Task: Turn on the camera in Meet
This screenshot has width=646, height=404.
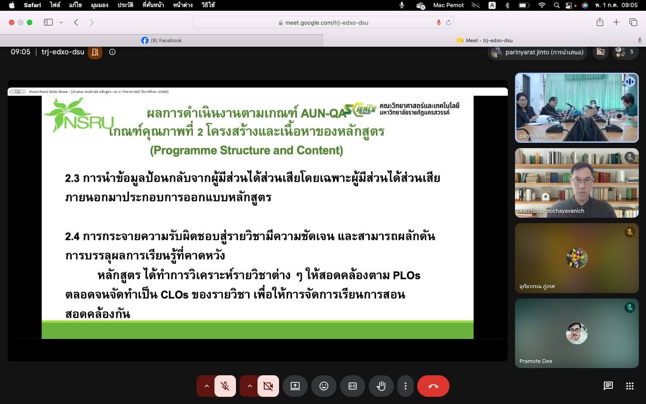Action: 268,386
